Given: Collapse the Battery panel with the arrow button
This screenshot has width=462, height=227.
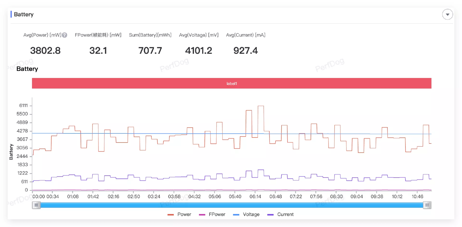Looking at the screenshot, I should (448, 14).
